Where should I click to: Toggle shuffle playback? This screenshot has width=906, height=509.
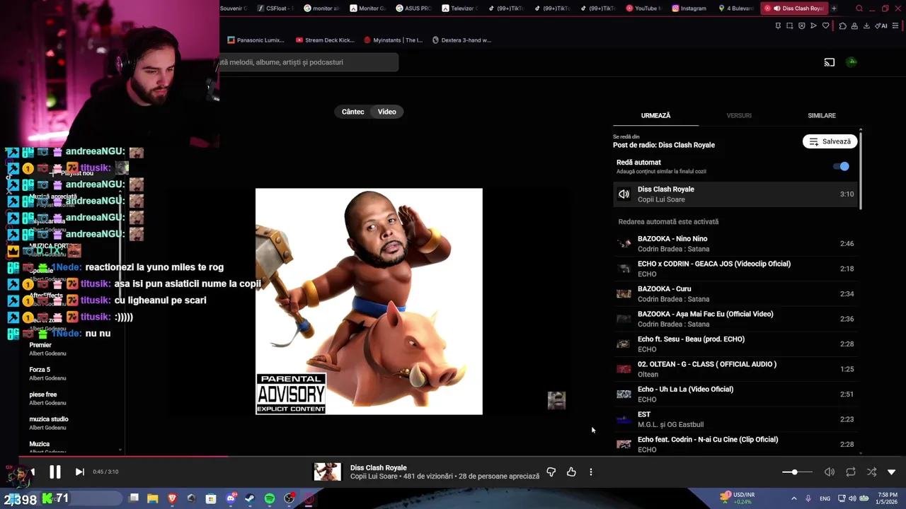click(x=871, y=472)
